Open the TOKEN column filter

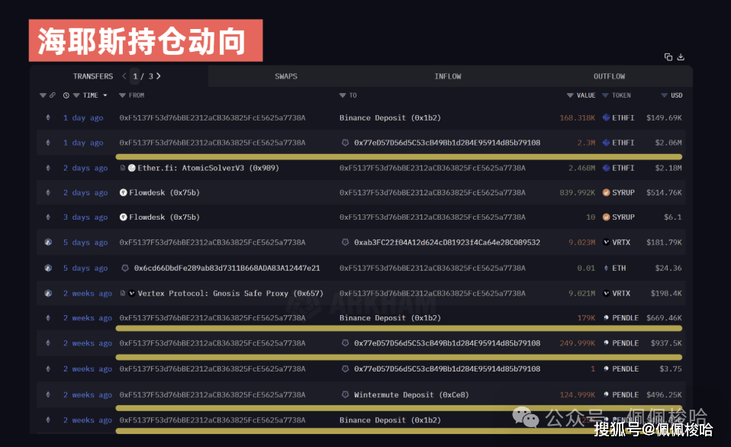[605, 95]
